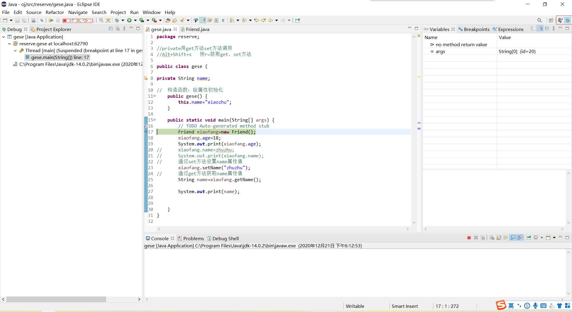The height and width of the screenshot is (312, 572).
Task: Switch to the Friend.java editor tab
Action: coord(195,29)
